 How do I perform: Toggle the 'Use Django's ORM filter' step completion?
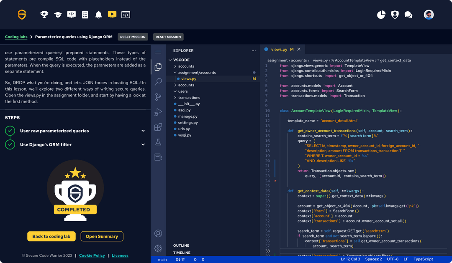point(9,144)
